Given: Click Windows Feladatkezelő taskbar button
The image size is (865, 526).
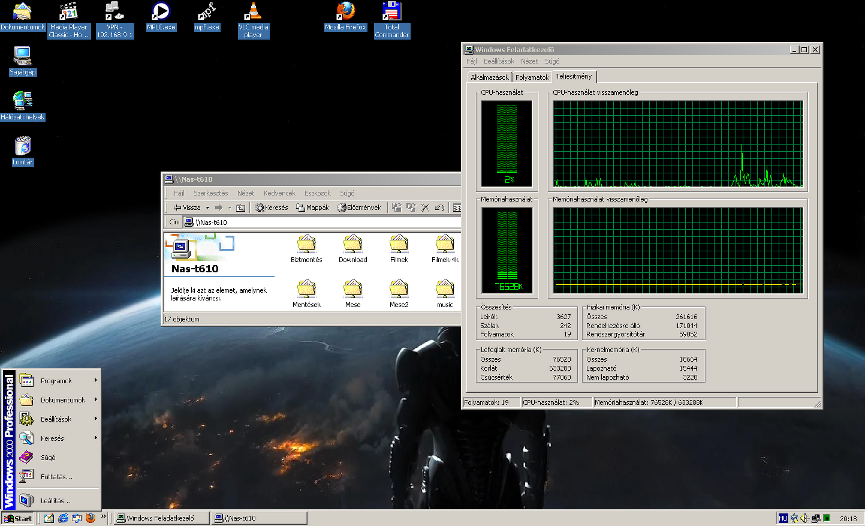Looking at the screenshot, I should (162, 518).
